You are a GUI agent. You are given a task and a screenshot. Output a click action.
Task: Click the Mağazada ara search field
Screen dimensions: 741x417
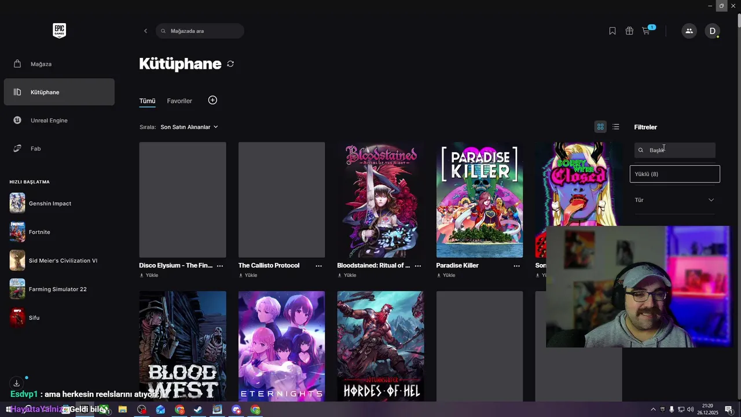[x=200, y=31]
